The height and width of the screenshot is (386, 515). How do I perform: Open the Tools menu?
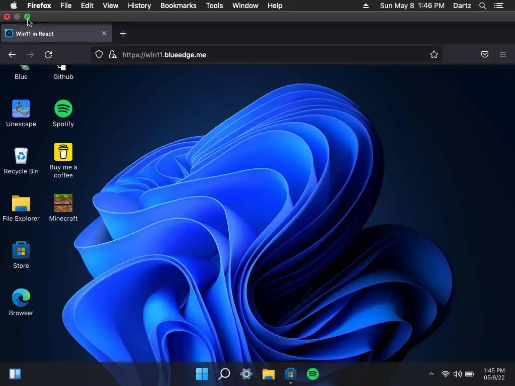point(214,6)
